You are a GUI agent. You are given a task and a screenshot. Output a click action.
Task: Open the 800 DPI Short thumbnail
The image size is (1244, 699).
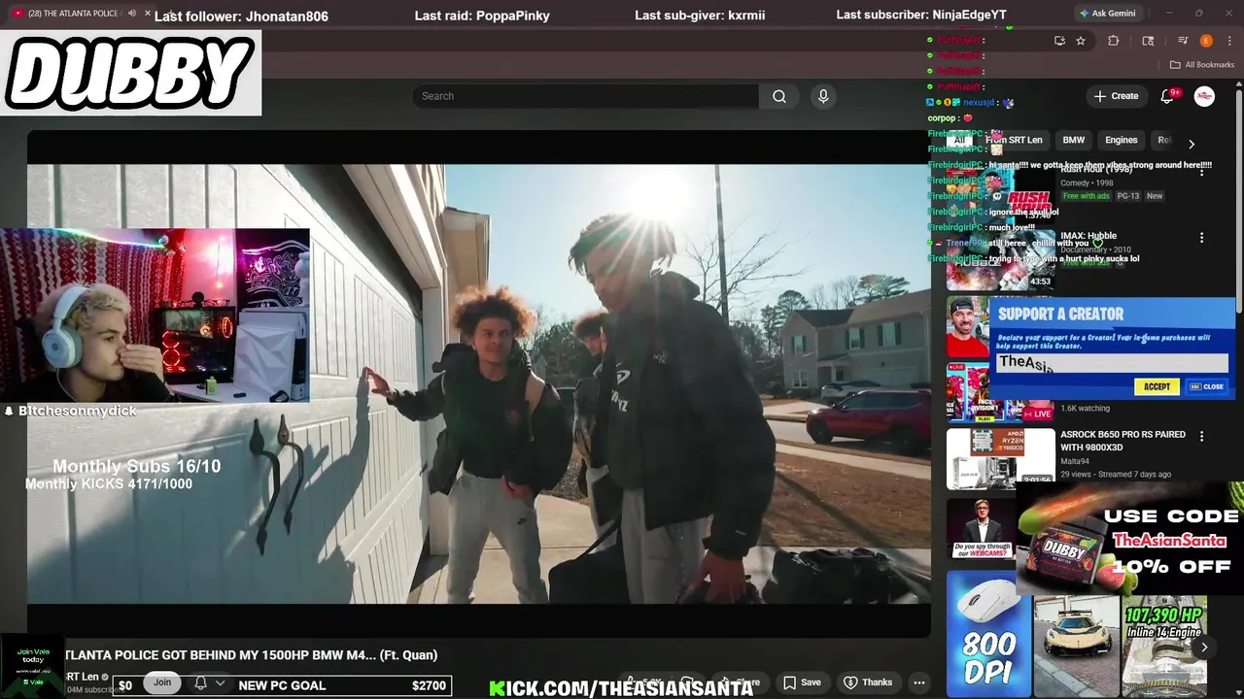[x=988, y=633]
